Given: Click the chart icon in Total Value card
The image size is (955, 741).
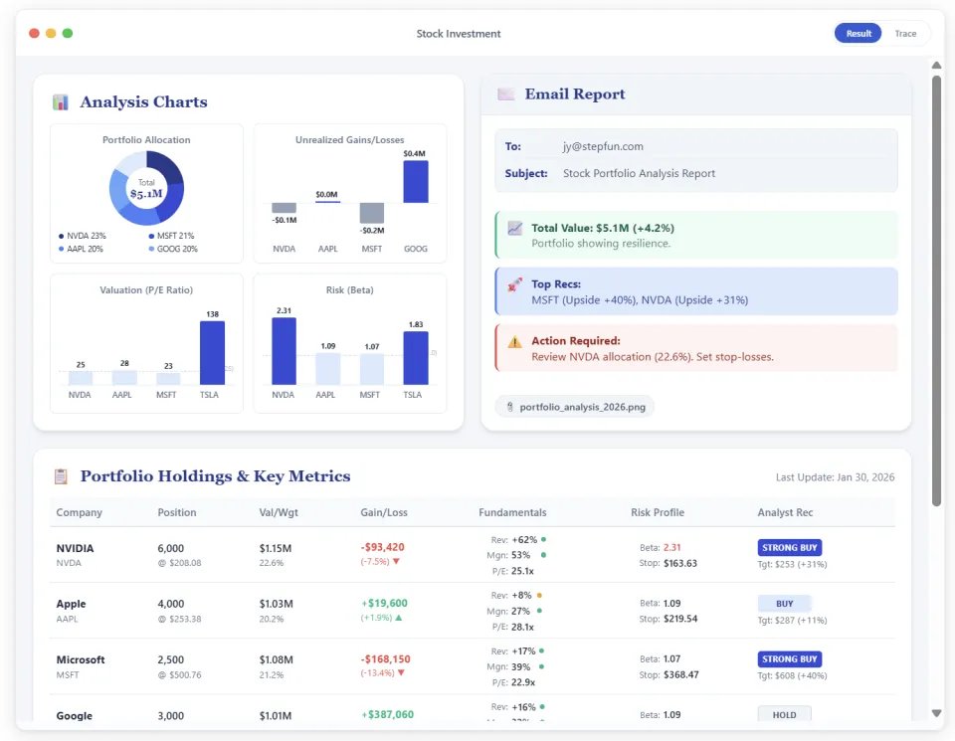Looking at the screenshot, I should 514,229.
